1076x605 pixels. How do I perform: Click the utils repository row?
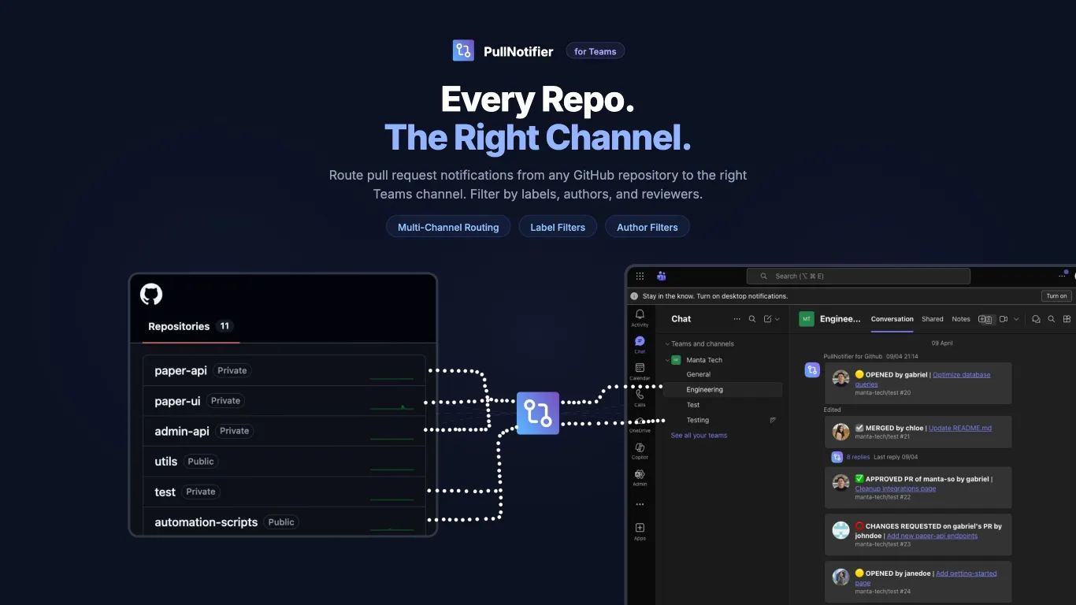pos(284,462)
